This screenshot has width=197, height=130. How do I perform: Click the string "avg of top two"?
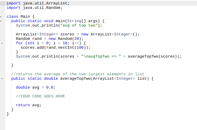pos(79,25)
